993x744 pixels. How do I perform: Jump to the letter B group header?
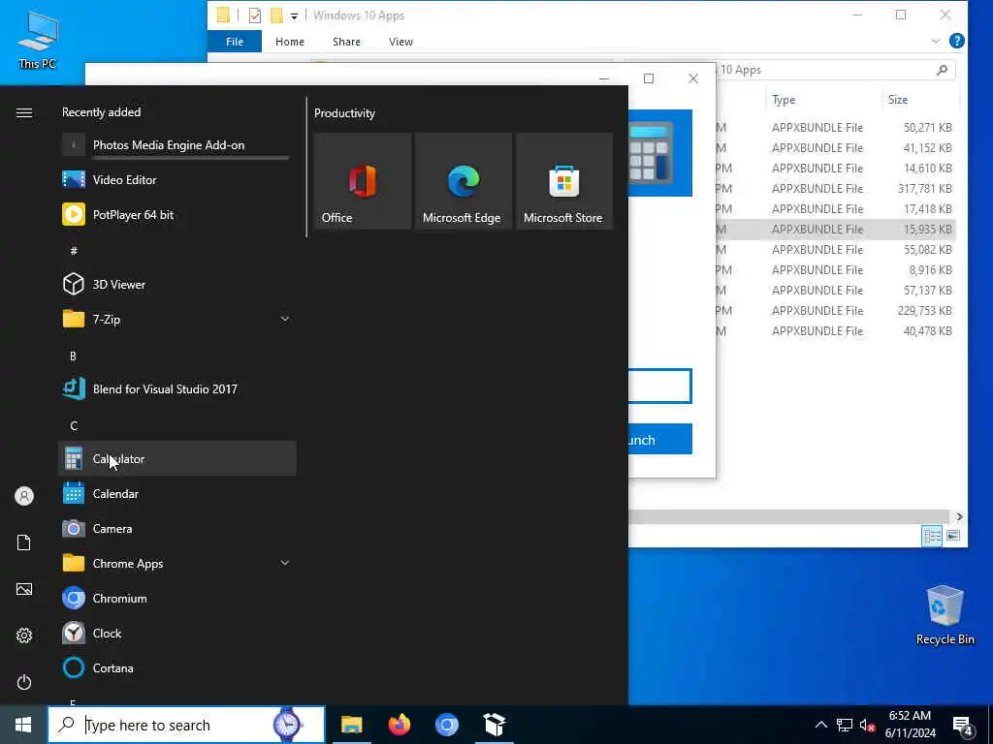[73, 356]
